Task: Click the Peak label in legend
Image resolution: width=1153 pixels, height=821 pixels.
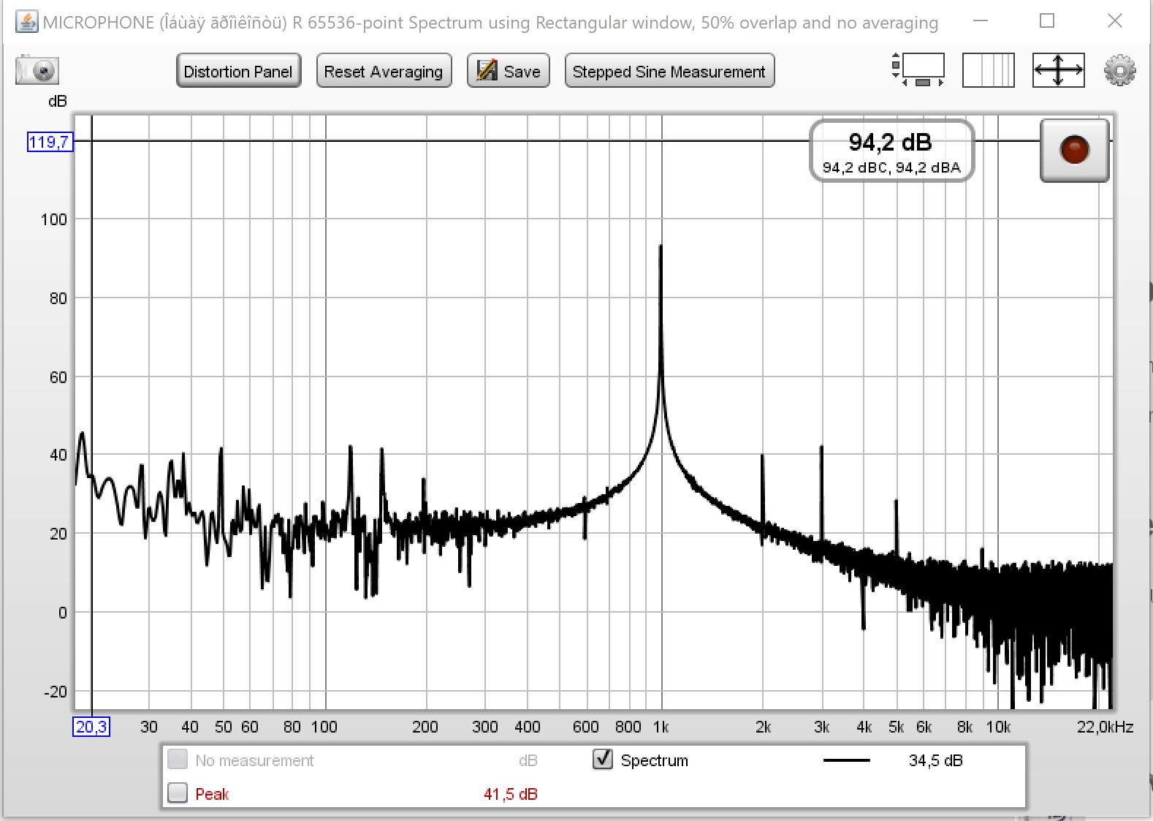Action: 212,794
